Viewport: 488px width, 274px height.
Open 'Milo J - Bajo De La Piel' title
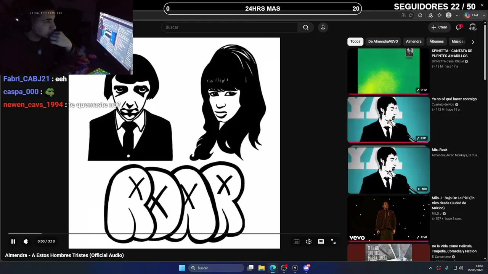[453, 203]
